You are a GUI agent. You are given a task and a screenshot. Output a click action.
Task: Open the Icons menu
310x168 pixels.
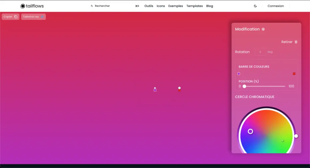click(x=161, y=6)
